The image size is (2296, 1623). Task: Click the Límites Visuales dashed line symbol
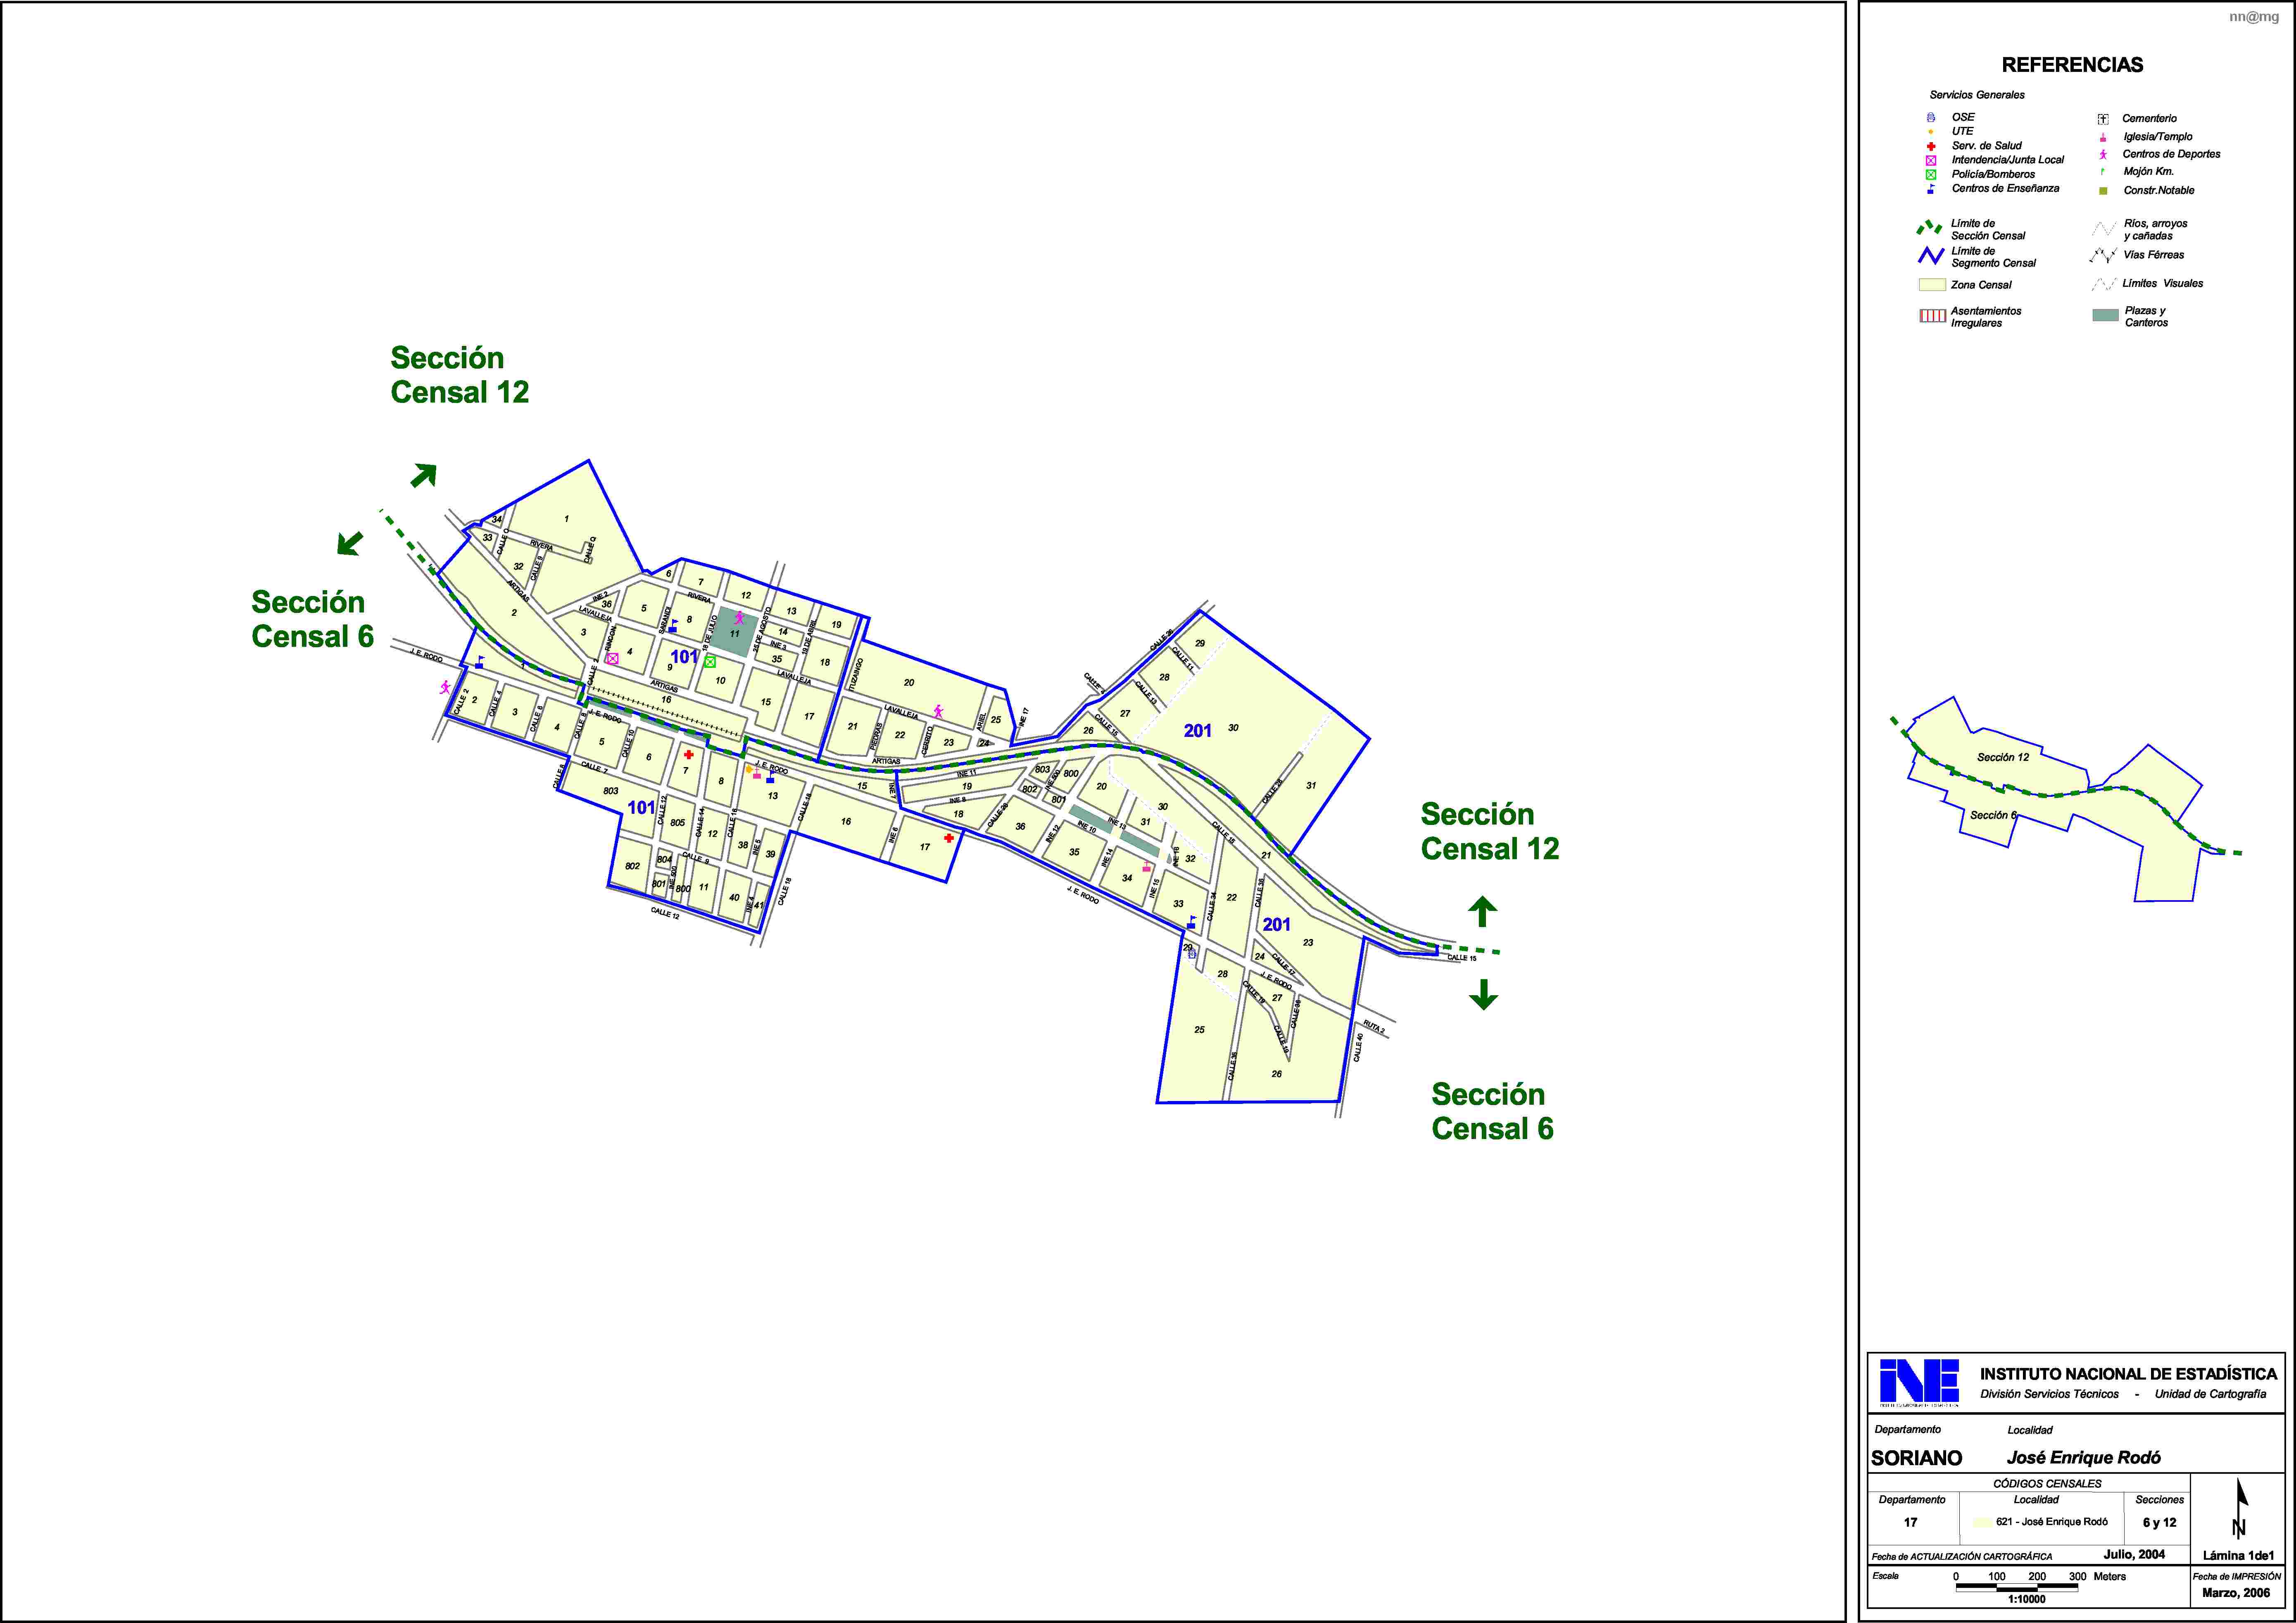2103,284
